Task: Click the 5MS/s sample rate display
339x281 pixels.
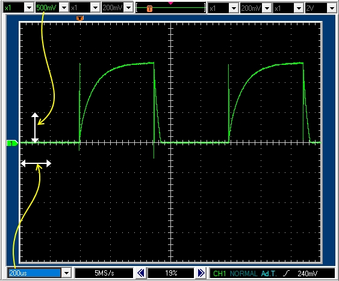Action: coord(104,273)
